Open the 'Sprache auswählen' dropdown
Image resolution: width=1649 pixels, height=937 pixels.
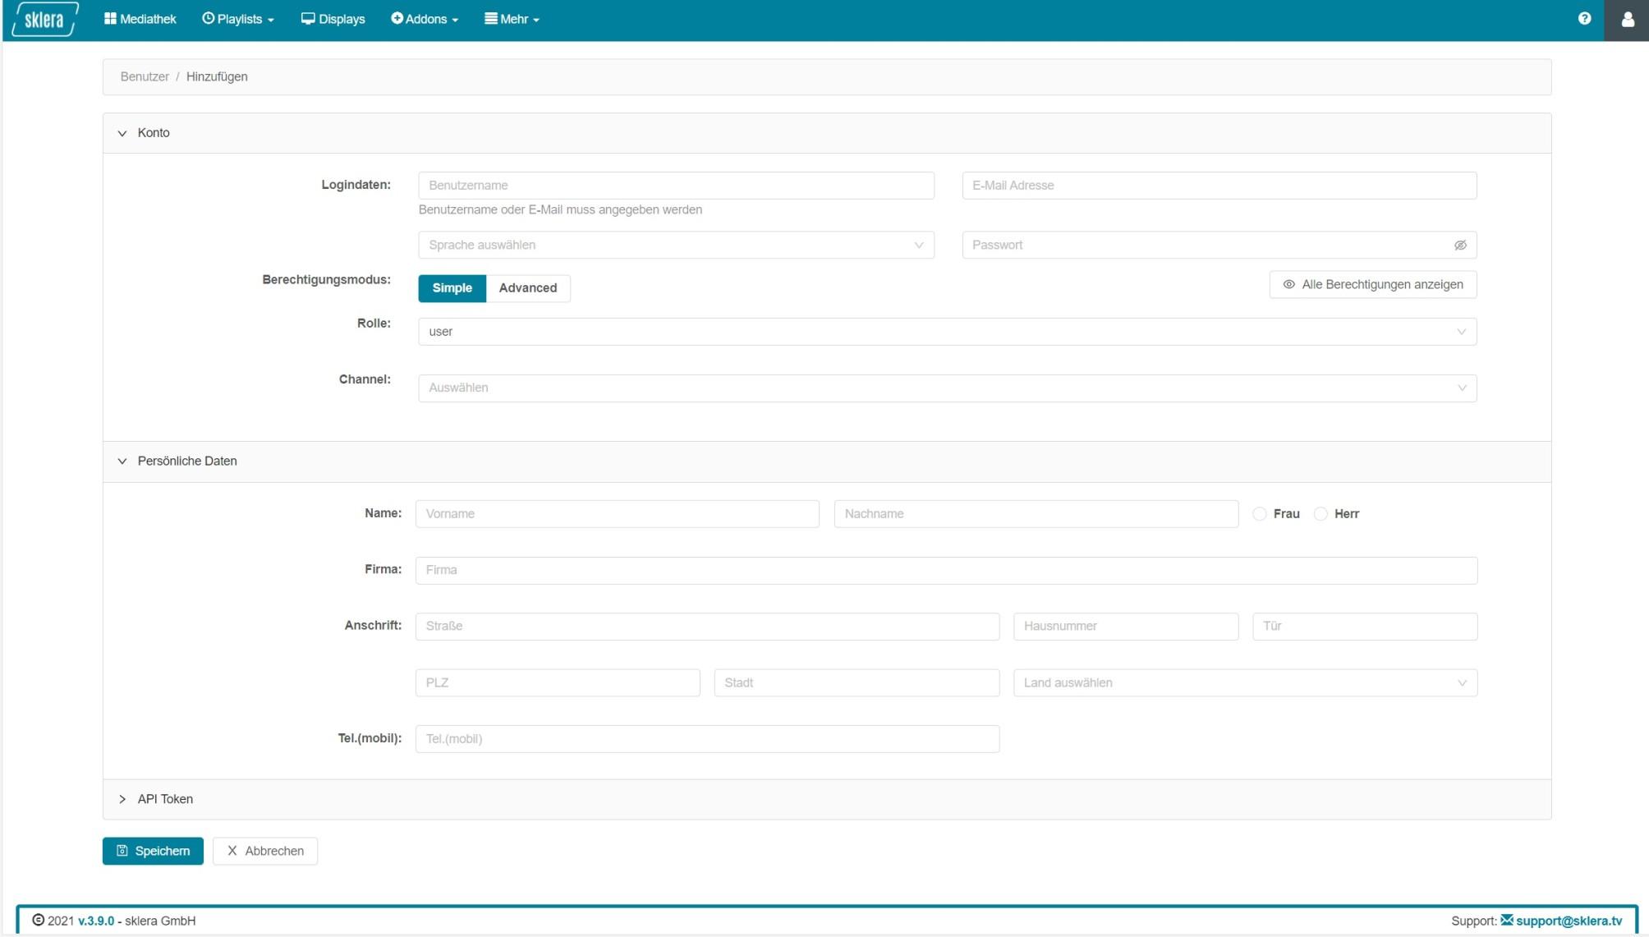click(675, 246)
